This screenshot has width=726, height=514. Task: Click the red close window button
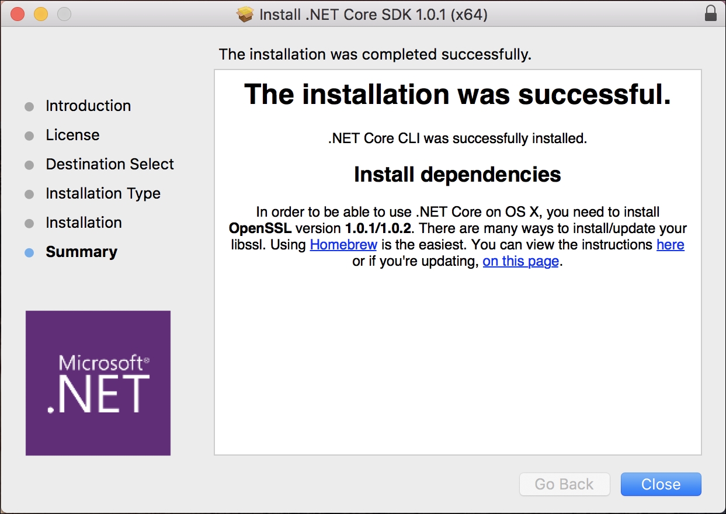18,14
